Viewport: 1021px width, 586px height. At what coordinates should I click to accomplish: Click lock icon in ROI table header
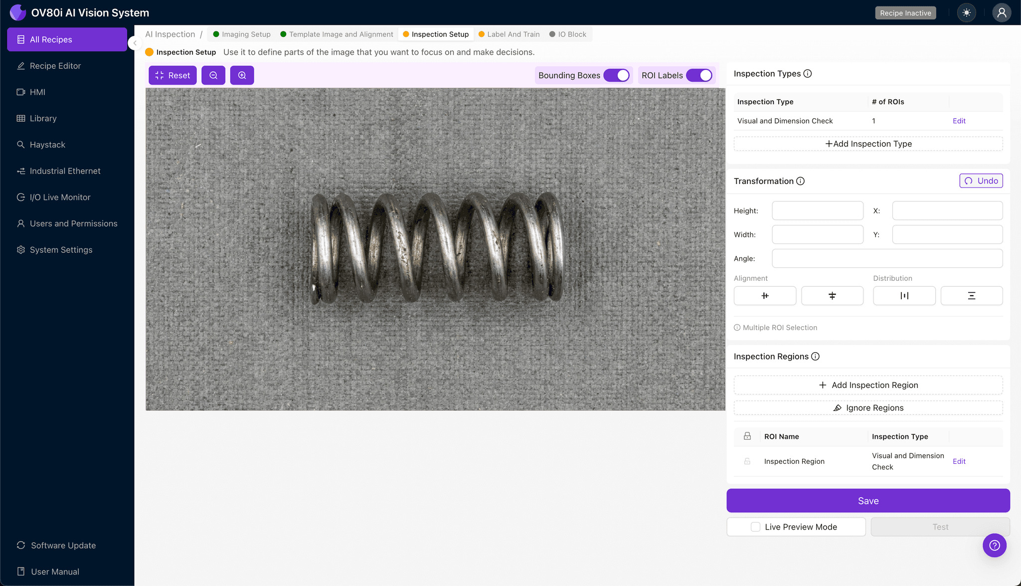pyautogui.click(x=747, y=436)
